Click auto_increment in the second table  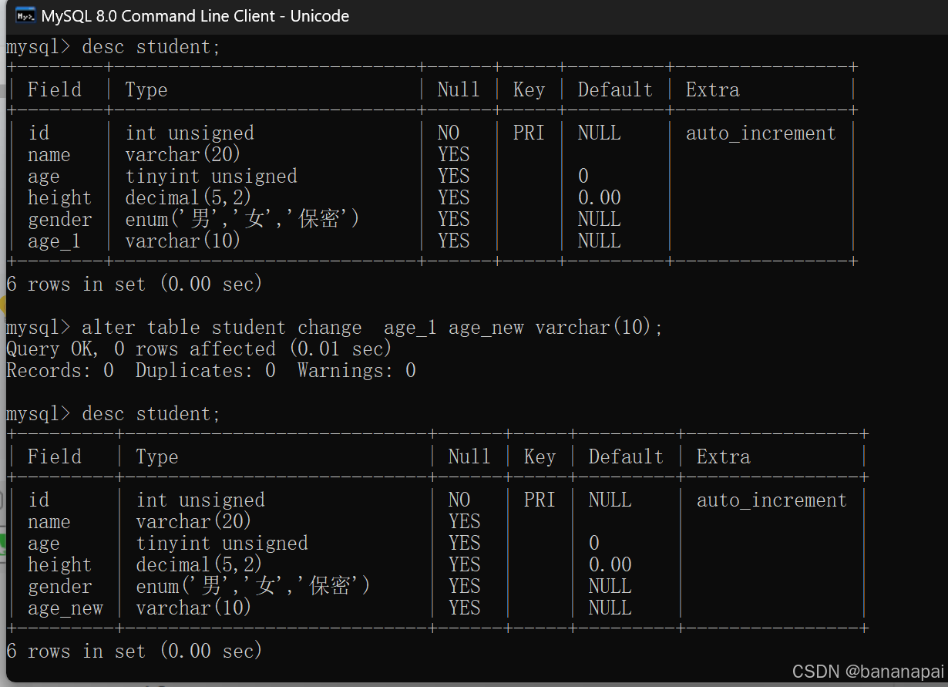(x=772, y=500)
